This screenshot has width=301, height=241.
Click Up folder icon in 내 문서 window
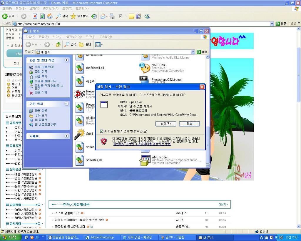58,45
